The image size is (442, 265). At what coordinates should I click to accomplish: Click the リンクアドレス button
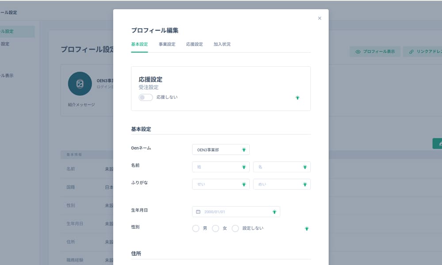(424, 52)
